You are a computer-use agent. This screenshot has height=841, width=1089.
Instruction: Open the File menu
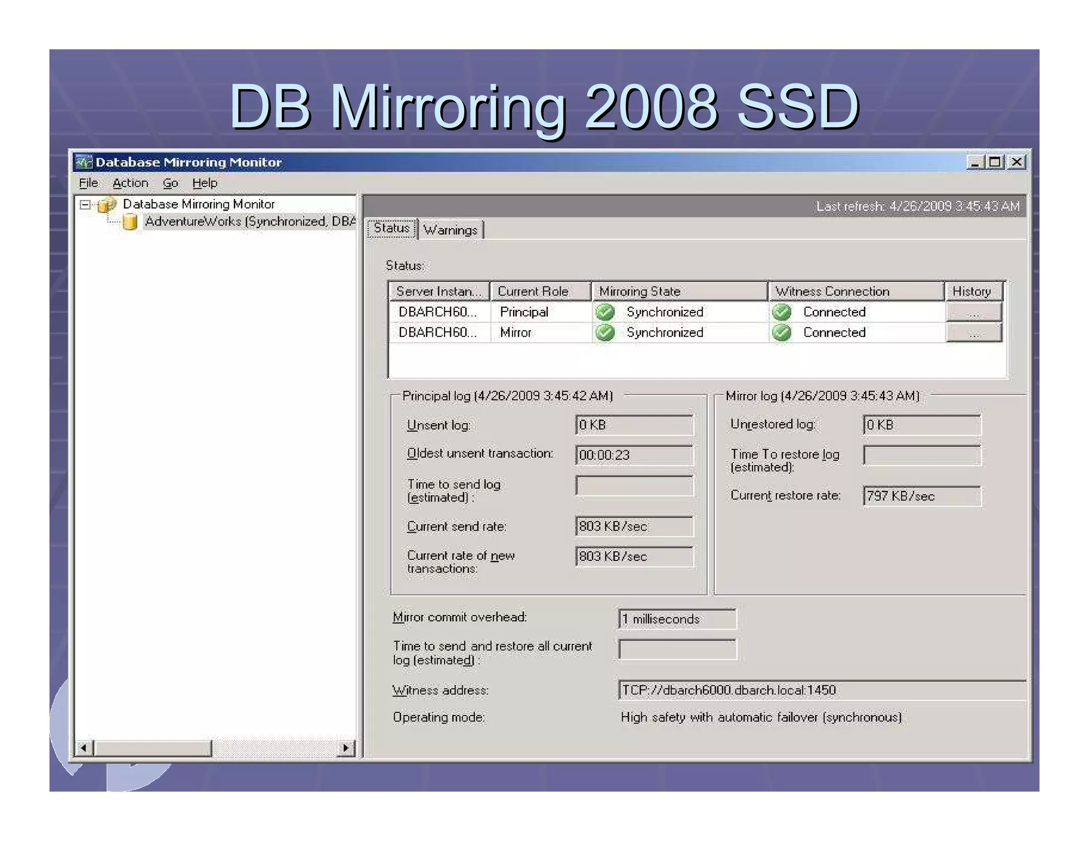(x=88, y=183)
